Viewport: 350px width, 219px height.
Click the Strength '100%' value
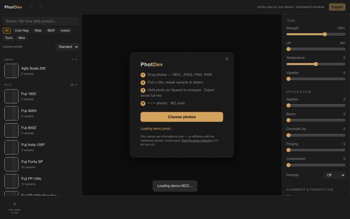pyautogui.click(x=341, y=28)
